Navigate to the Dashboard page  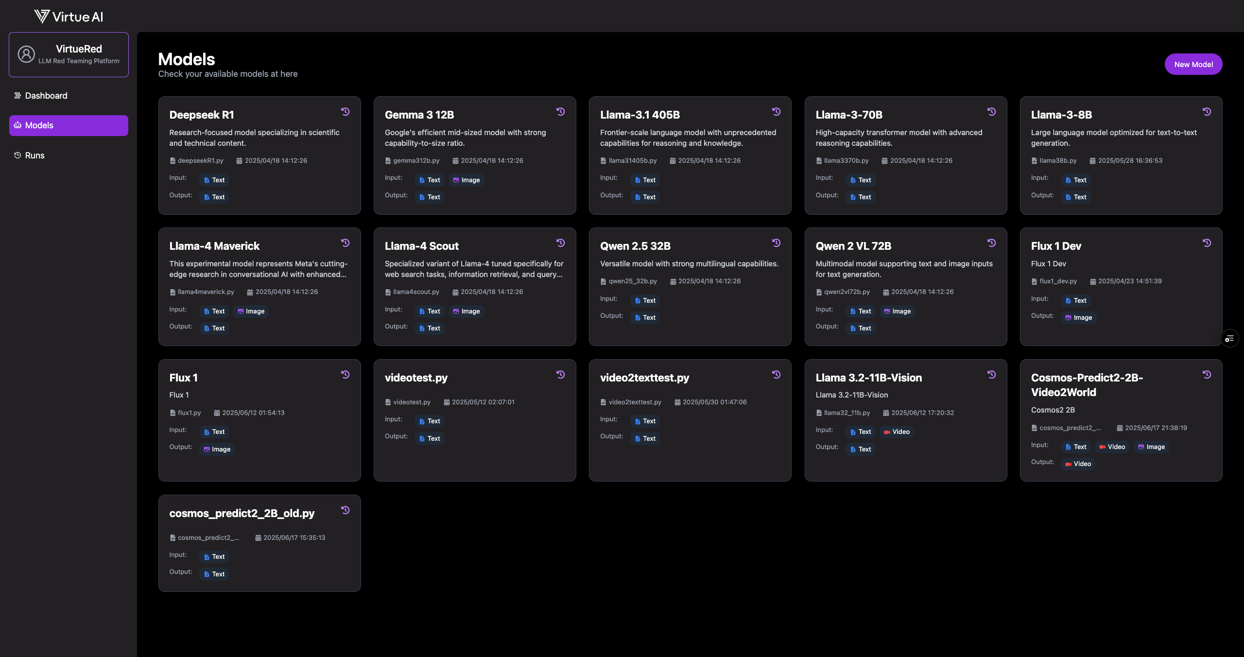point(46,95)
